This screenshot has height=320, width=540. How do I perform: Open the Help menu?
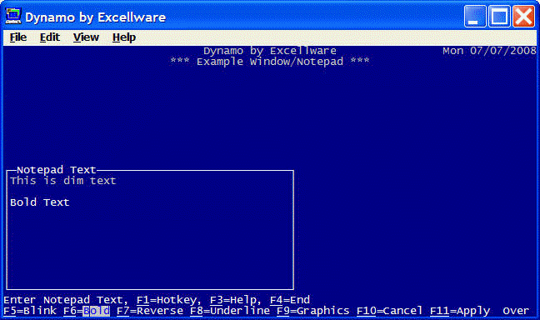[x=124, y=37]
